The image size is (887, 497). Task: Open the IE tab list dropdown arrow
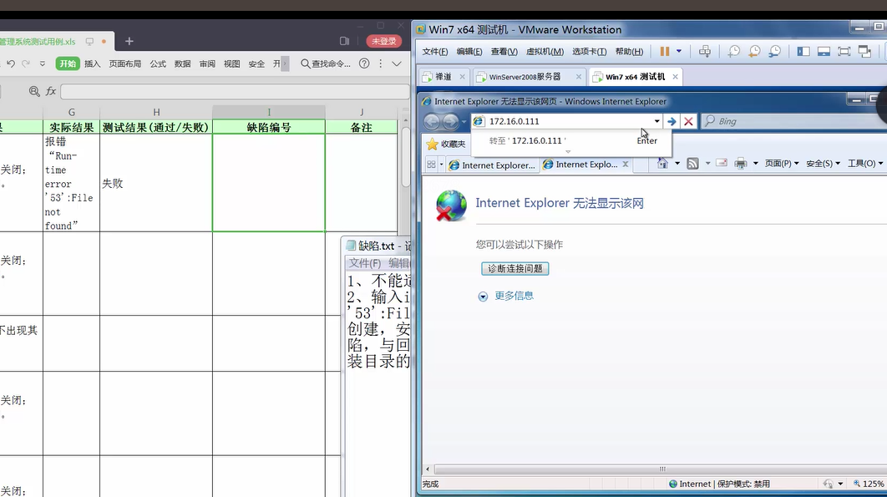[441, 165]
